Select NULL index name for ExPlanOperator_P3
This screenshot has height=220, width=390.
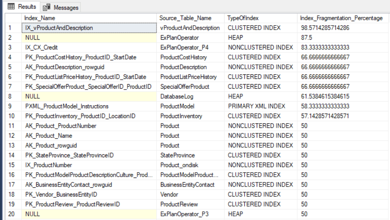[x=89, y=214]
